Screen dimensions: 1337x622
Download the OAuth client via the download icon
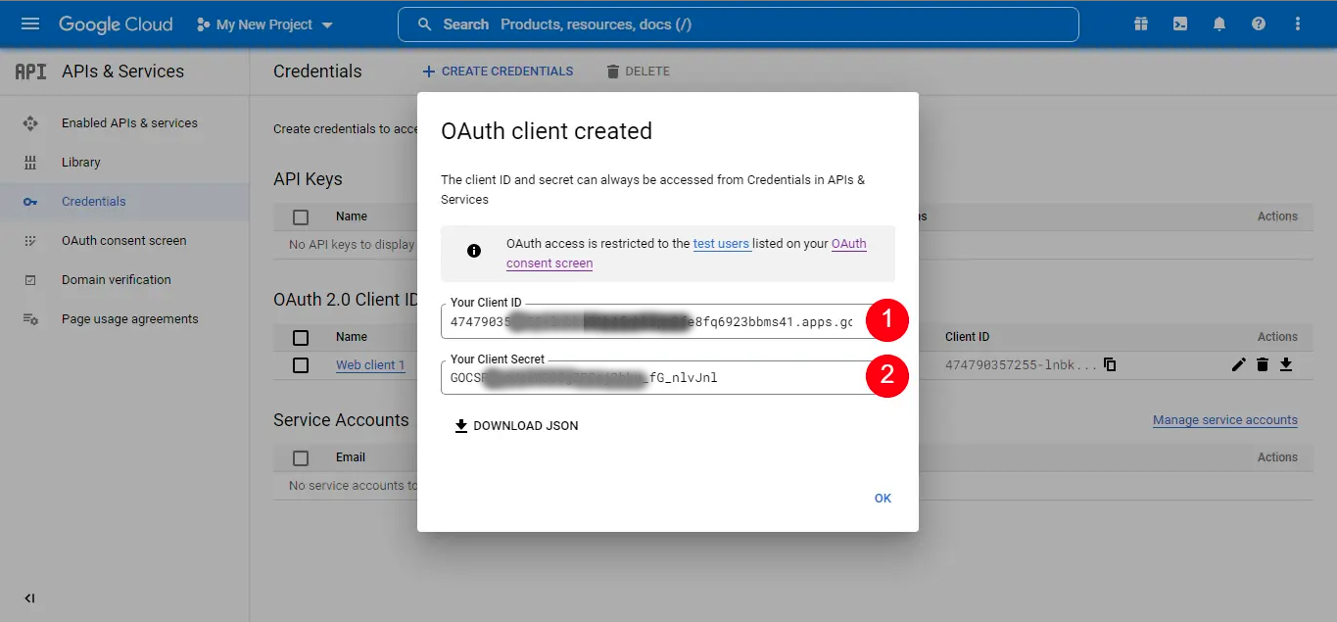coord(1286,363)
